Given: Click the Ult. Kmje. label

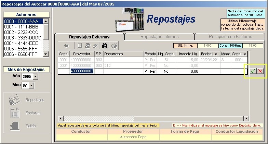Looking at the screenshot, I should (x=185, y=46).
